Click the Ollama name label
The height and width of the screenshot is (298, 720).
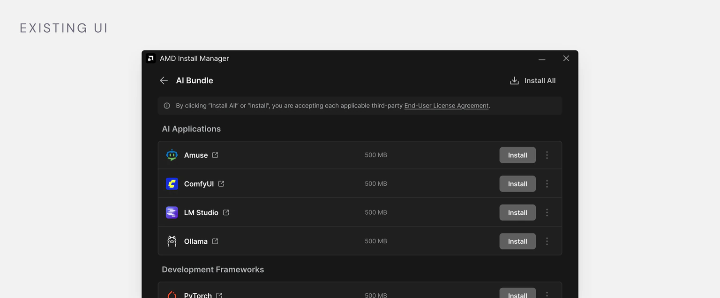coord(196,241)
